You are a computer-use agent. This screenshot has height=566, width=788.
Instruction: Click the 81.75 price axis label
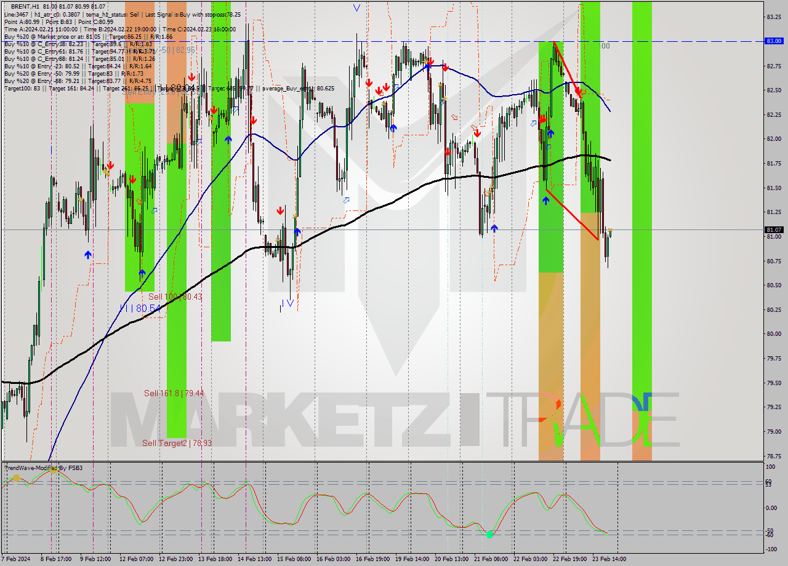click(x=774, y=164)
